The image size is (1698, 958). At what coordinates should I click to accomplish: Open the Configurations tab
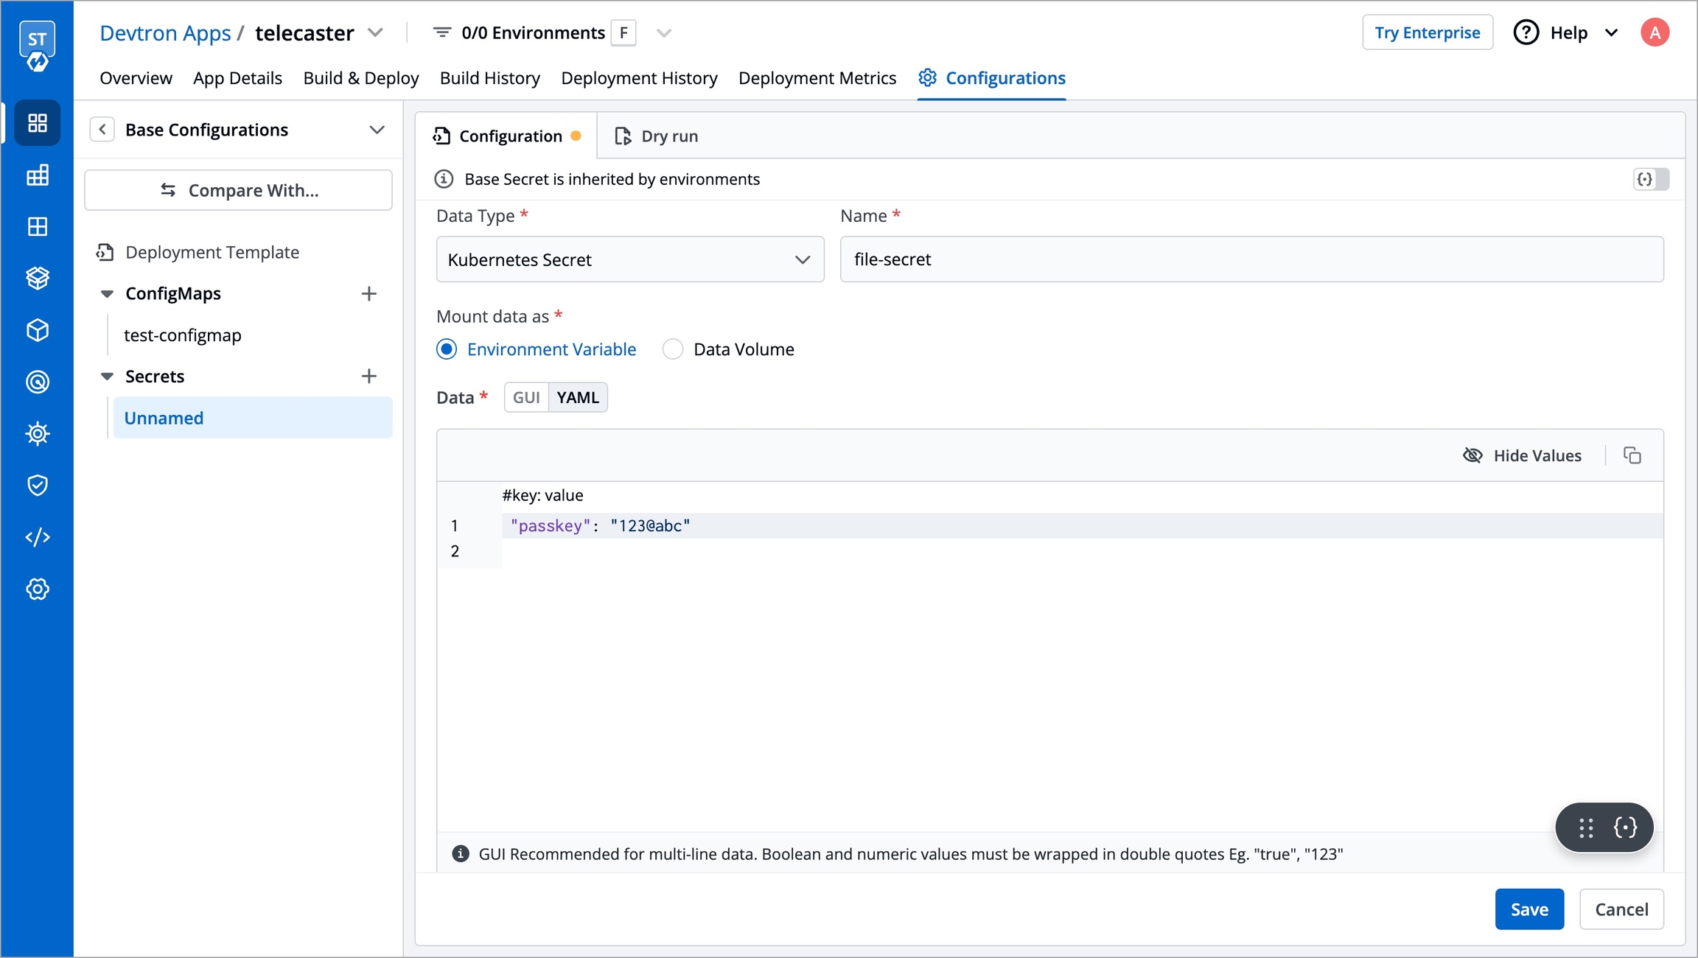click(x=992, y=78)
